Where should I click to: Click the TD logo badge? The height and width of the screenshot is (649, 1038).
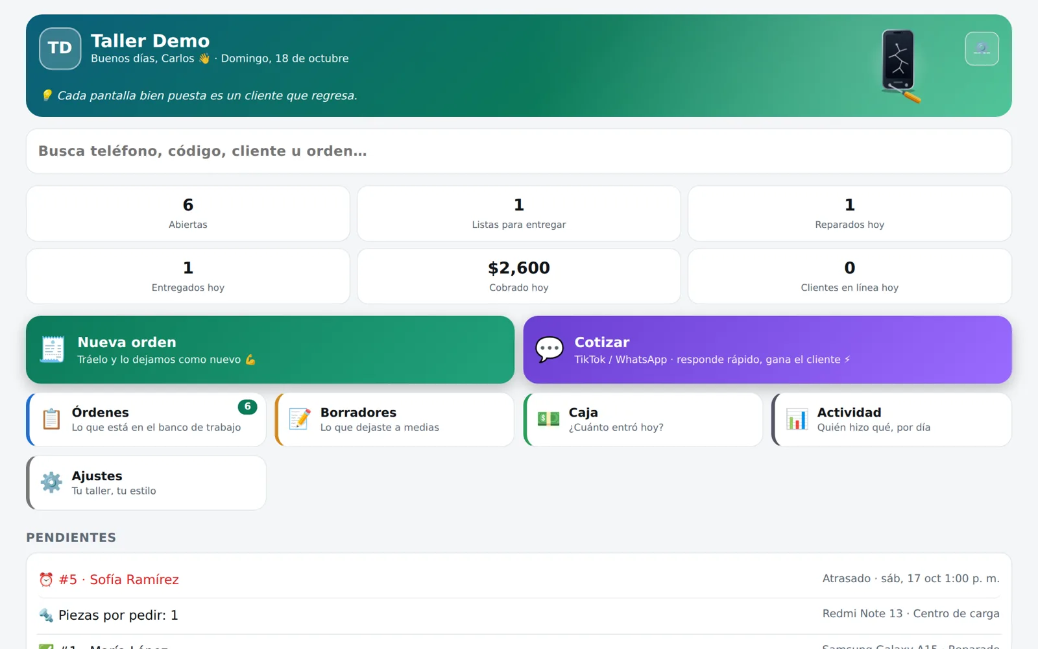coord(60,49)
